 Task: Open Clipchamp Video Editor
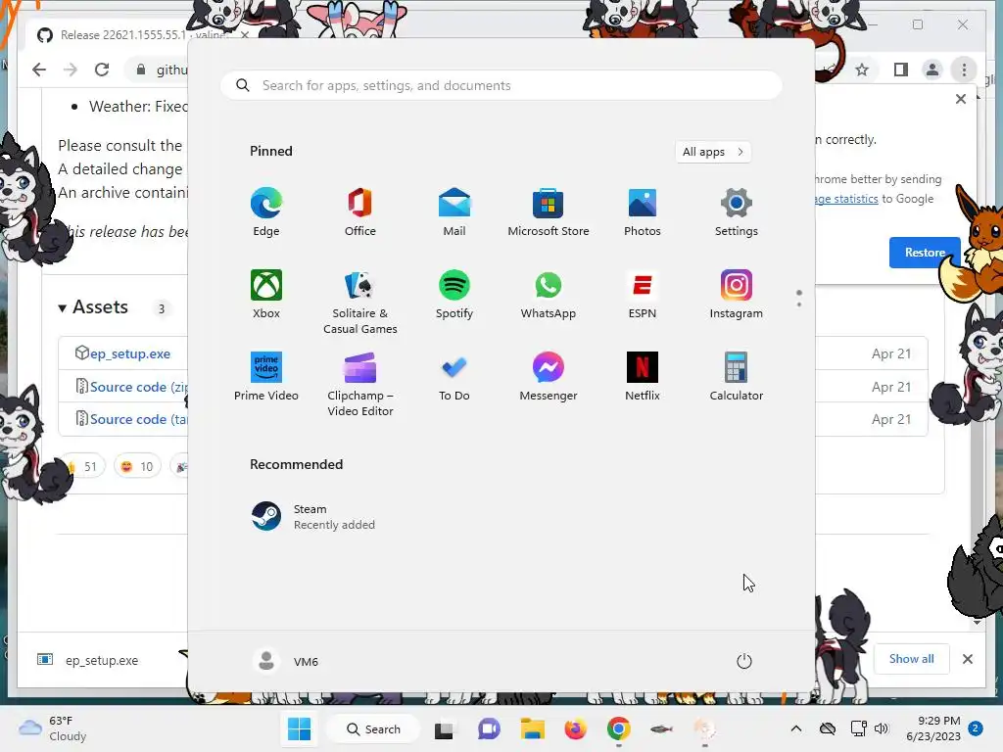tap(360, 384)
